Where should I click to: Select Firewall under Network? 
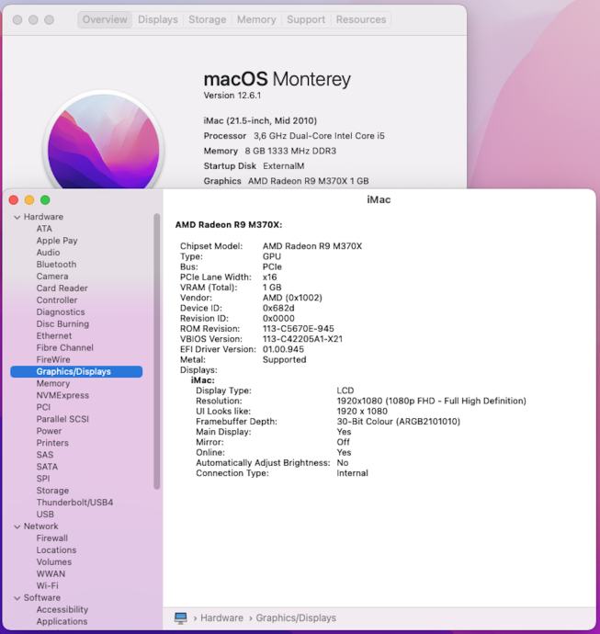tap(52, 538)
